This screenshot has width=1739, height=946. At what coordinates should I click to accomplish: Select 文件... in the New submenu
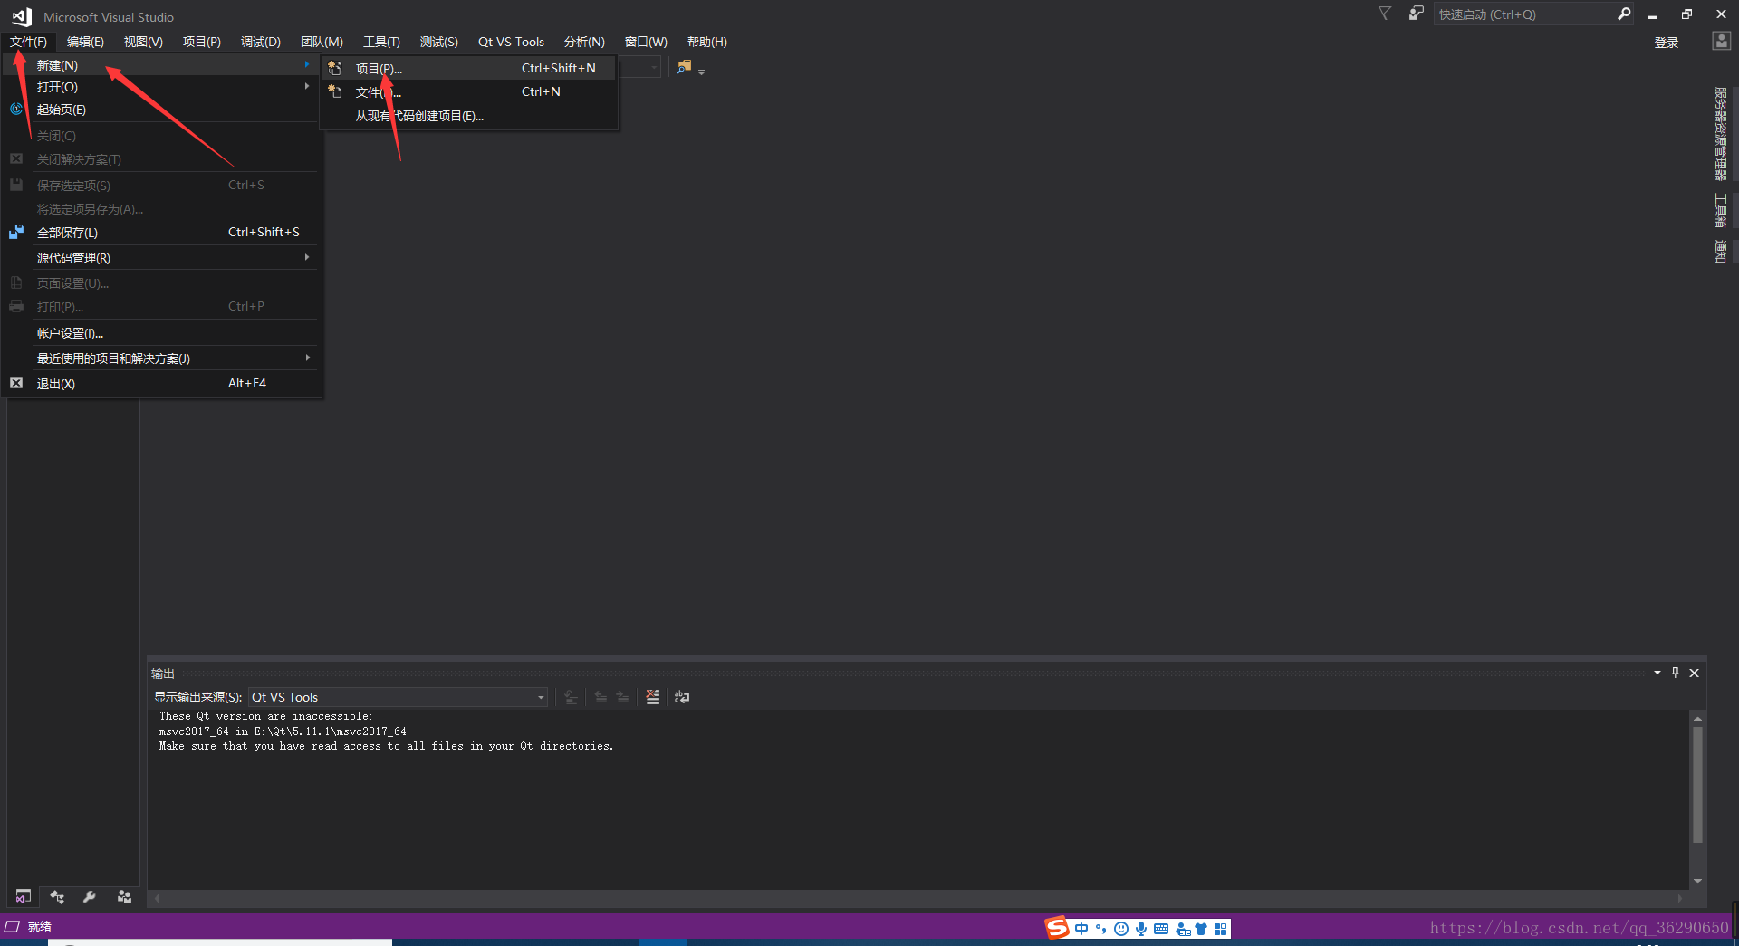coord(469,91)
